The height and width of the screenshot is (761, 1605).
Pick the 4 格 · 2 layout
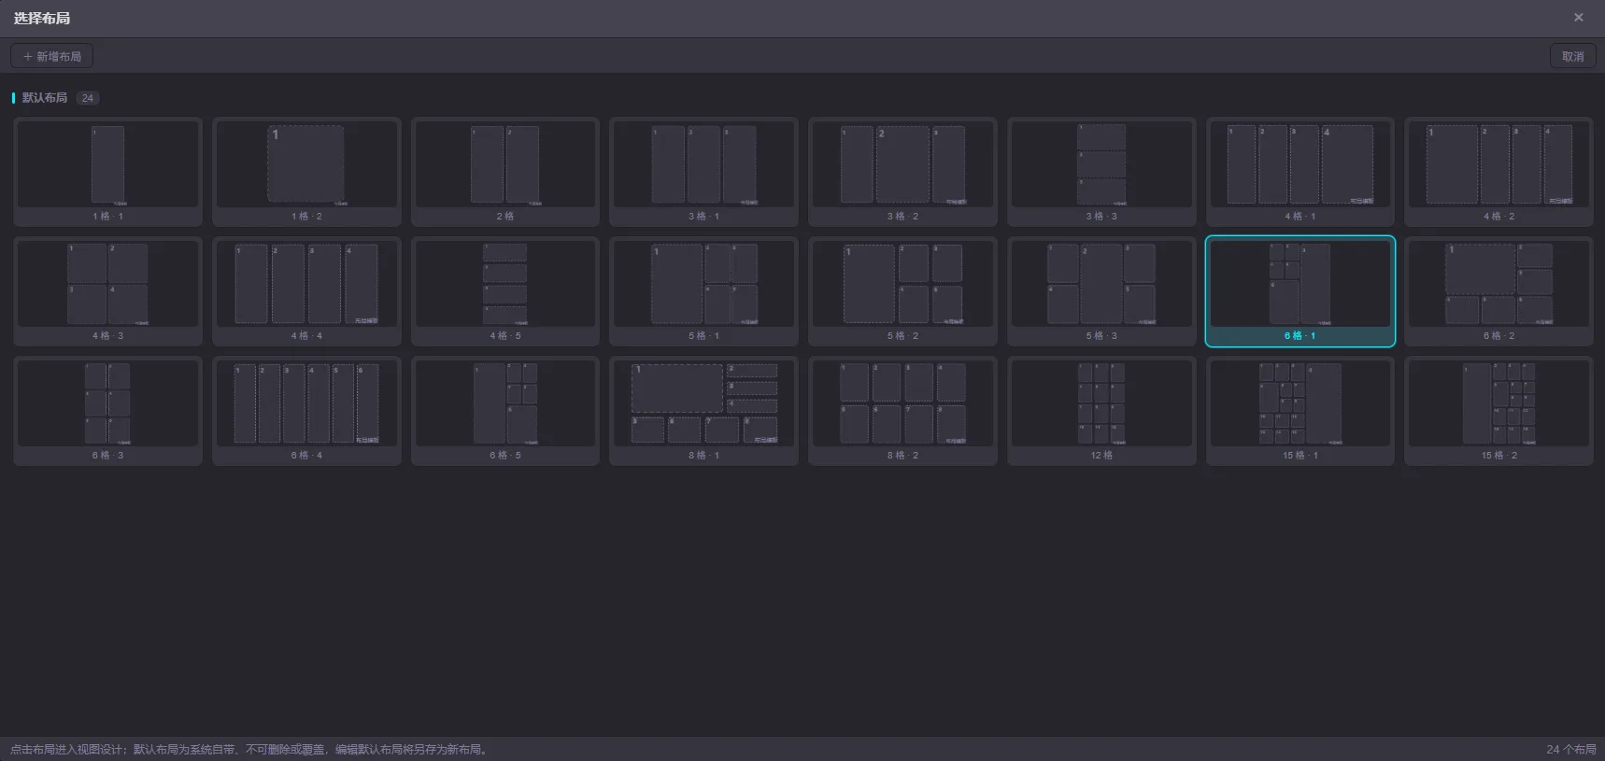pyautogui.click(x=1498, y=172)
